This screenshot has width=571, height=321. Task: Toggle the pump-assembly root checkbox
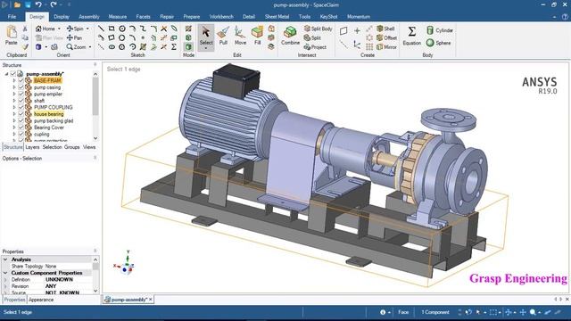pos(13,74)
